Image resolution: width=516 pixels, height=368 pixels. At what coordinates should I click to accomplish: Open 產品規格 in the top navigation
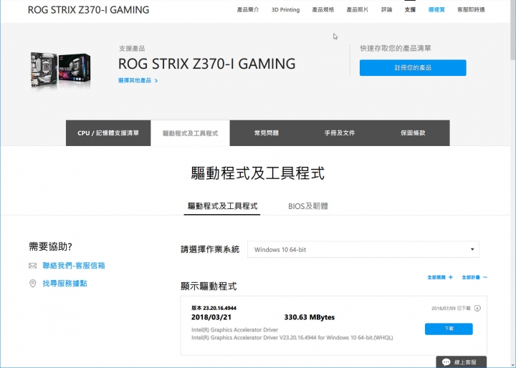(x=322, y=10)
